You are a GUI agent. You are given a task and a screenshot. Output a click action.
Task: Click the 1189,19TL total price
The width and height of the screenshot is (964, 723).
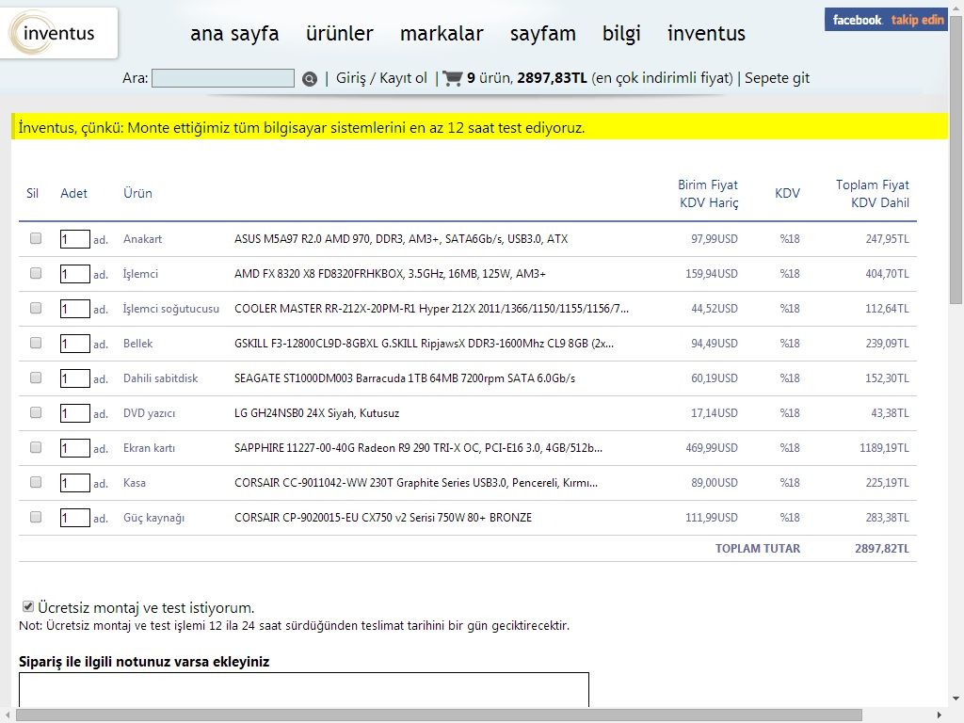click(x=883, y=448)
